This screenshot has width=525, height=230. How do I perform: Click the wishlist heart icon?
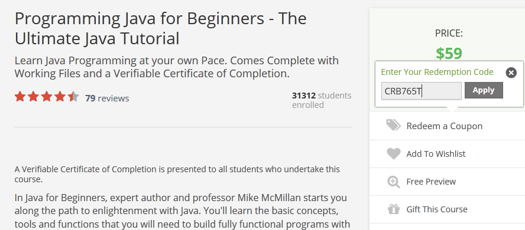393,153
